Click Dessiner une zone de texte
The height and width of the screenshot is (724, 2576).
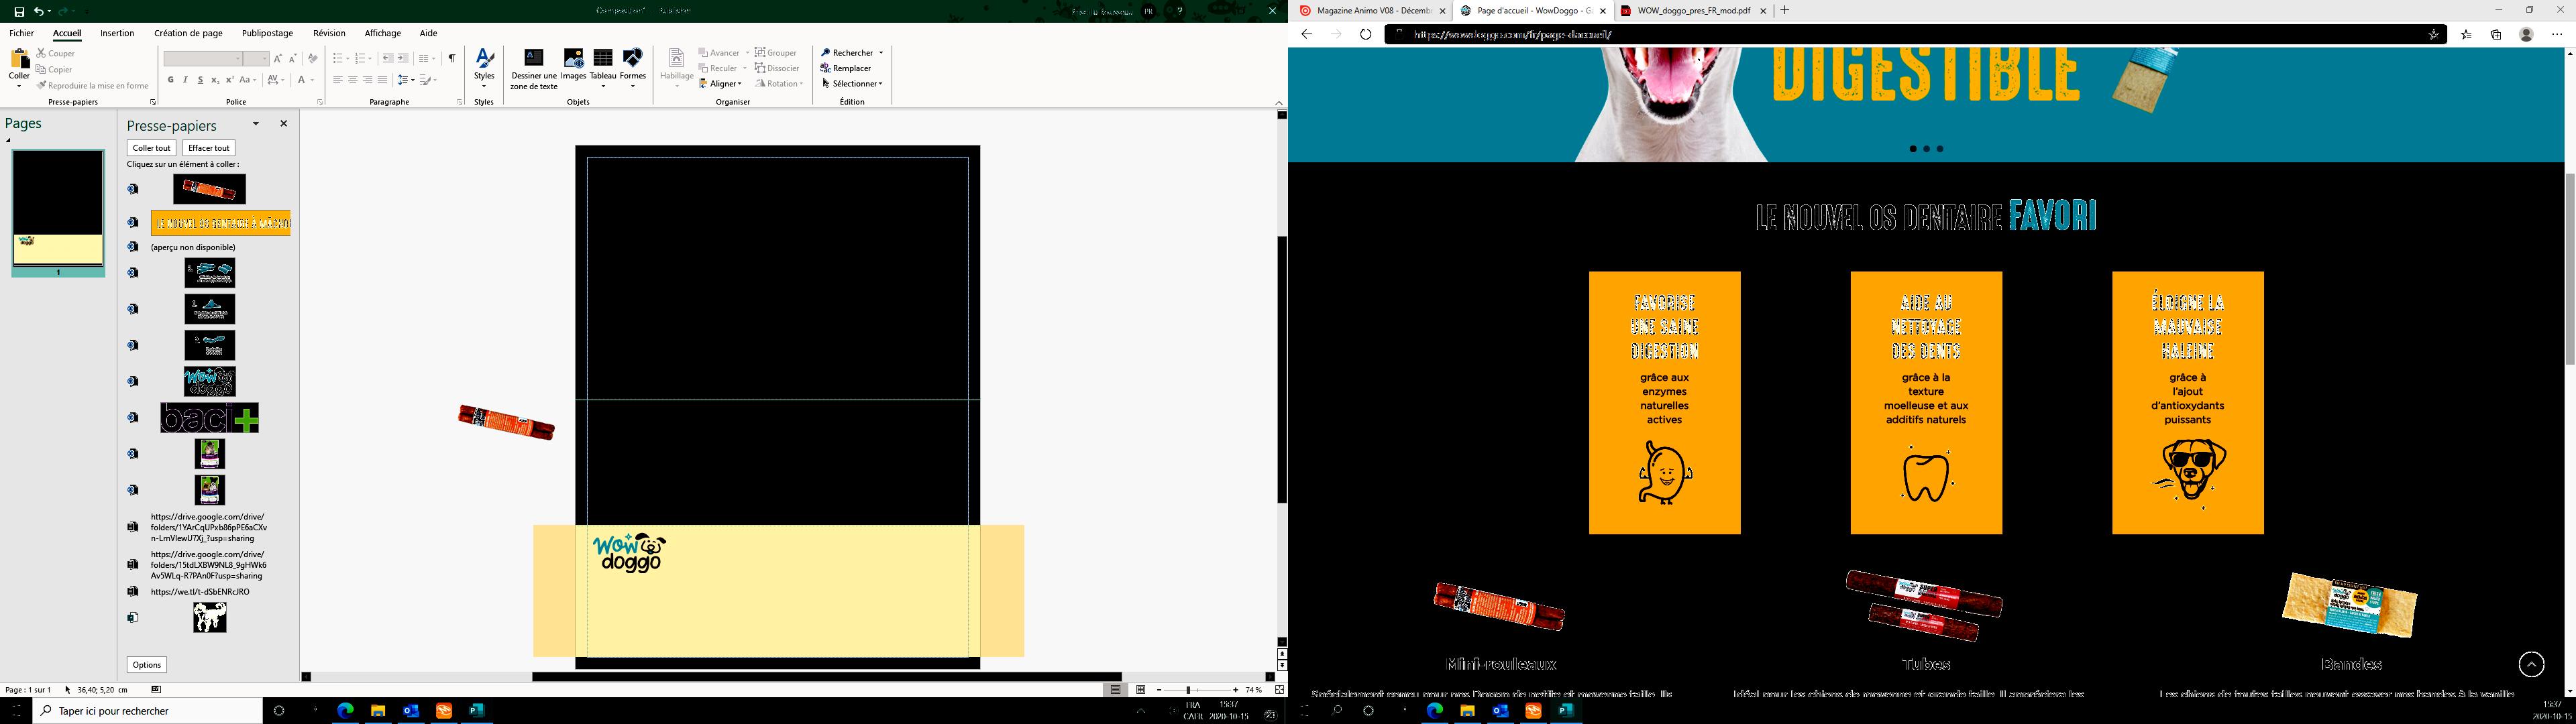tap(533, 62)
